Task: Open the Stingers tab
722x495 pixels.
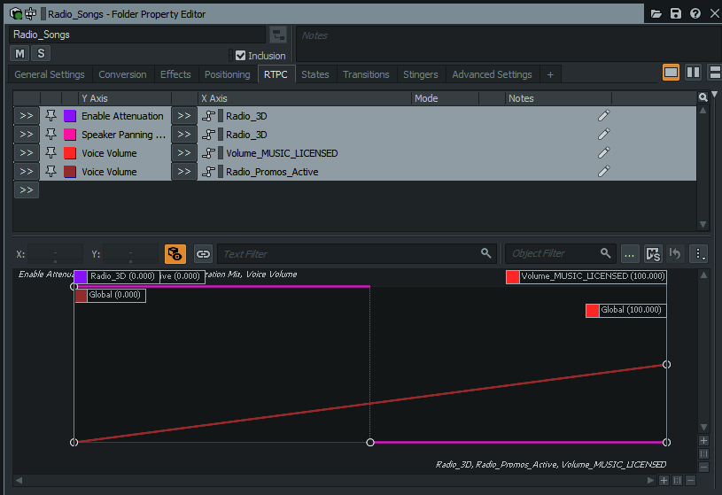Action: 421,74
